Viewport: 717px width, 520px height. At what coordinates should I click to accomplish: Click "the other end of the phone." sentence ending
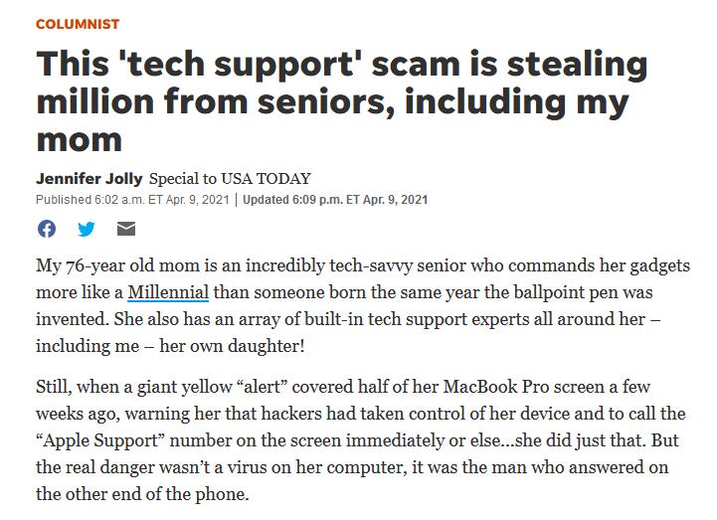pos(142,494)
